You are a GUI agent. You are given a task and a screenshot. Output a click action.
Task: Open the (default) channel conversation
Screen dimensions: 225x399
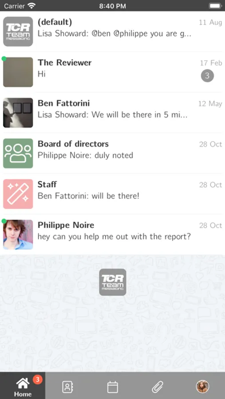pyautogui.click(x=112, y=31)
